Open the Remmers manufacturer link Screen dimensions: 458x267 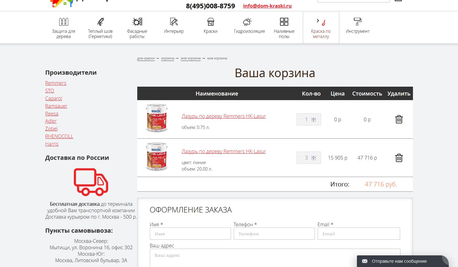click(56, 83)
